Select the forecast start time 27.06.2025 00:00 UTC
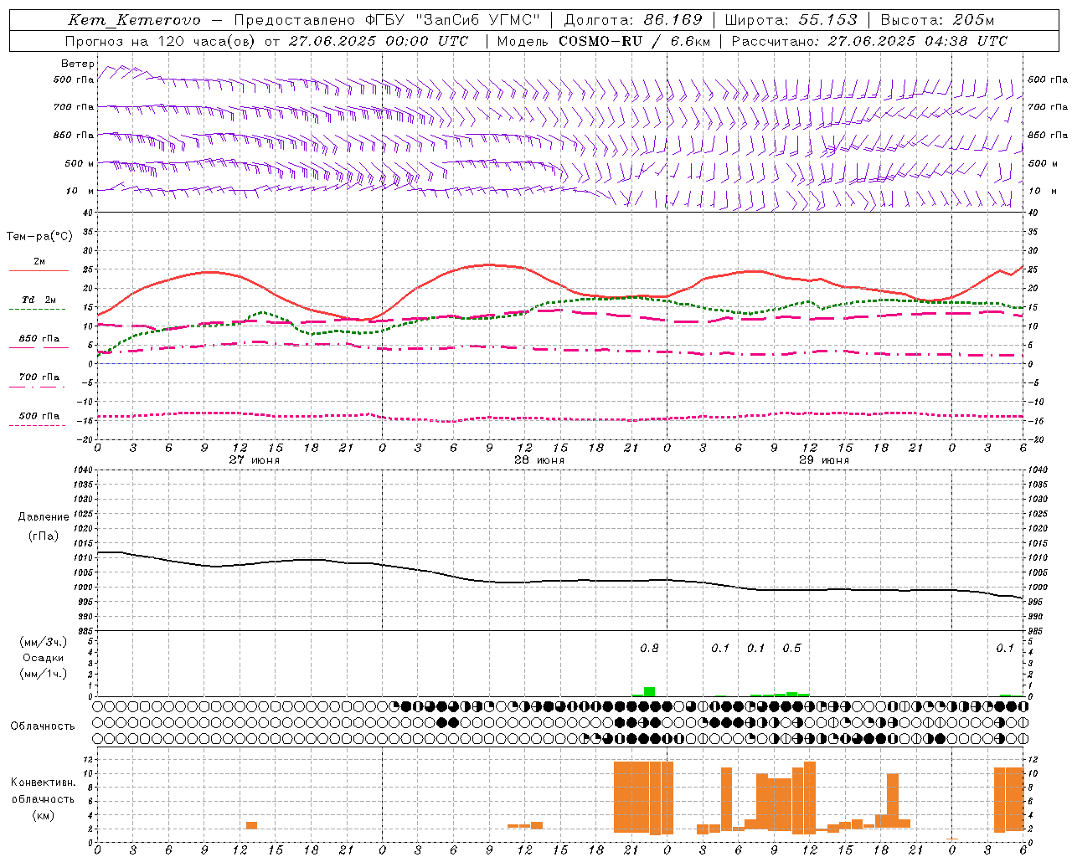 (379, 41)
